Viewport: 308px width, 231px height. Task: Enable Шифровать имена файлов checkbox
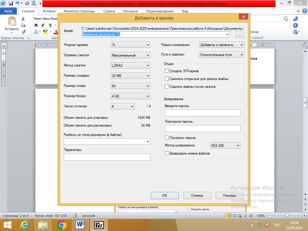click(x=167, y=153)
